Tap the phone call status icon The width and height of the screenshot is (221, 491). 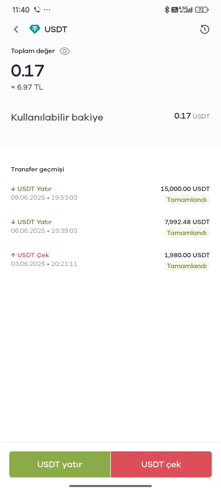37,10
